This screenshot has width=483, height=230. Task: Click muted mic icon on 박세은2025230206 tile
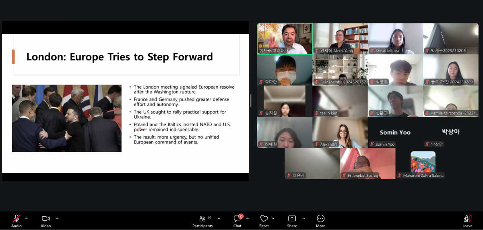[427, 51]
